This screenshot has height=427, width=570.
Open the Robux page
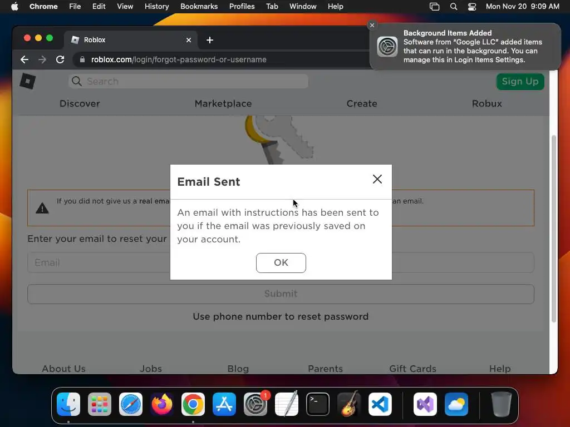click(x=487, y=103)
